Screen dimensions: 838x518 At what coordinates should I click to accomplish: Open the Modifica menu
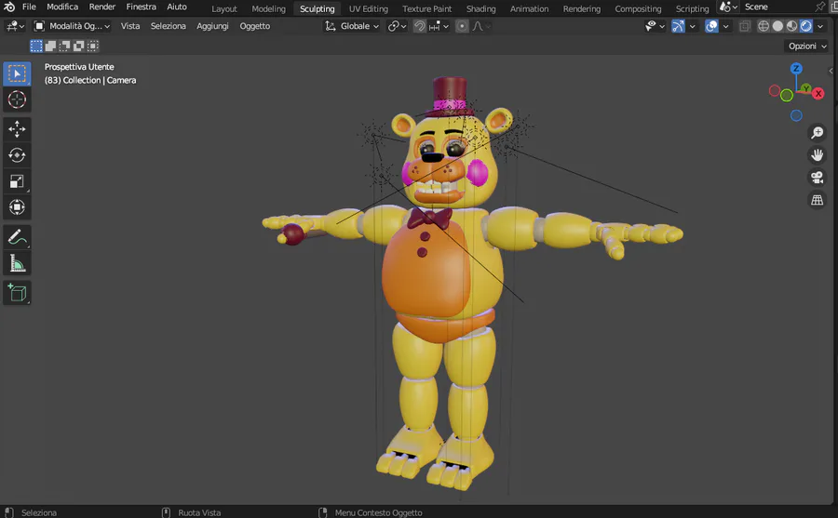click(x=62, y=7)
